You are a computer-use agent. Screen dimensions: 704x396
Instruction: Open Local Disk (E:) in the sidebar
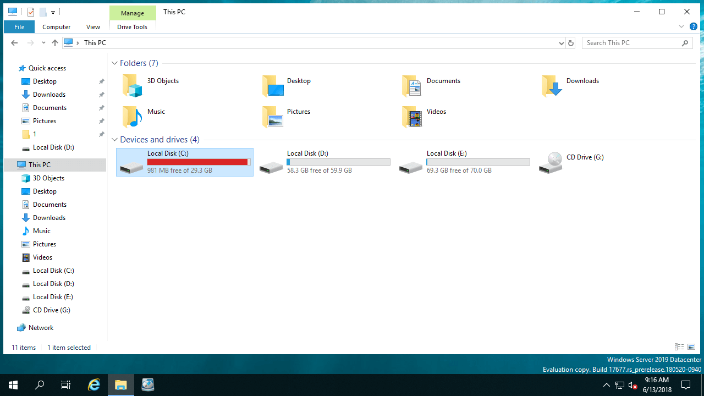pos(53,297)
